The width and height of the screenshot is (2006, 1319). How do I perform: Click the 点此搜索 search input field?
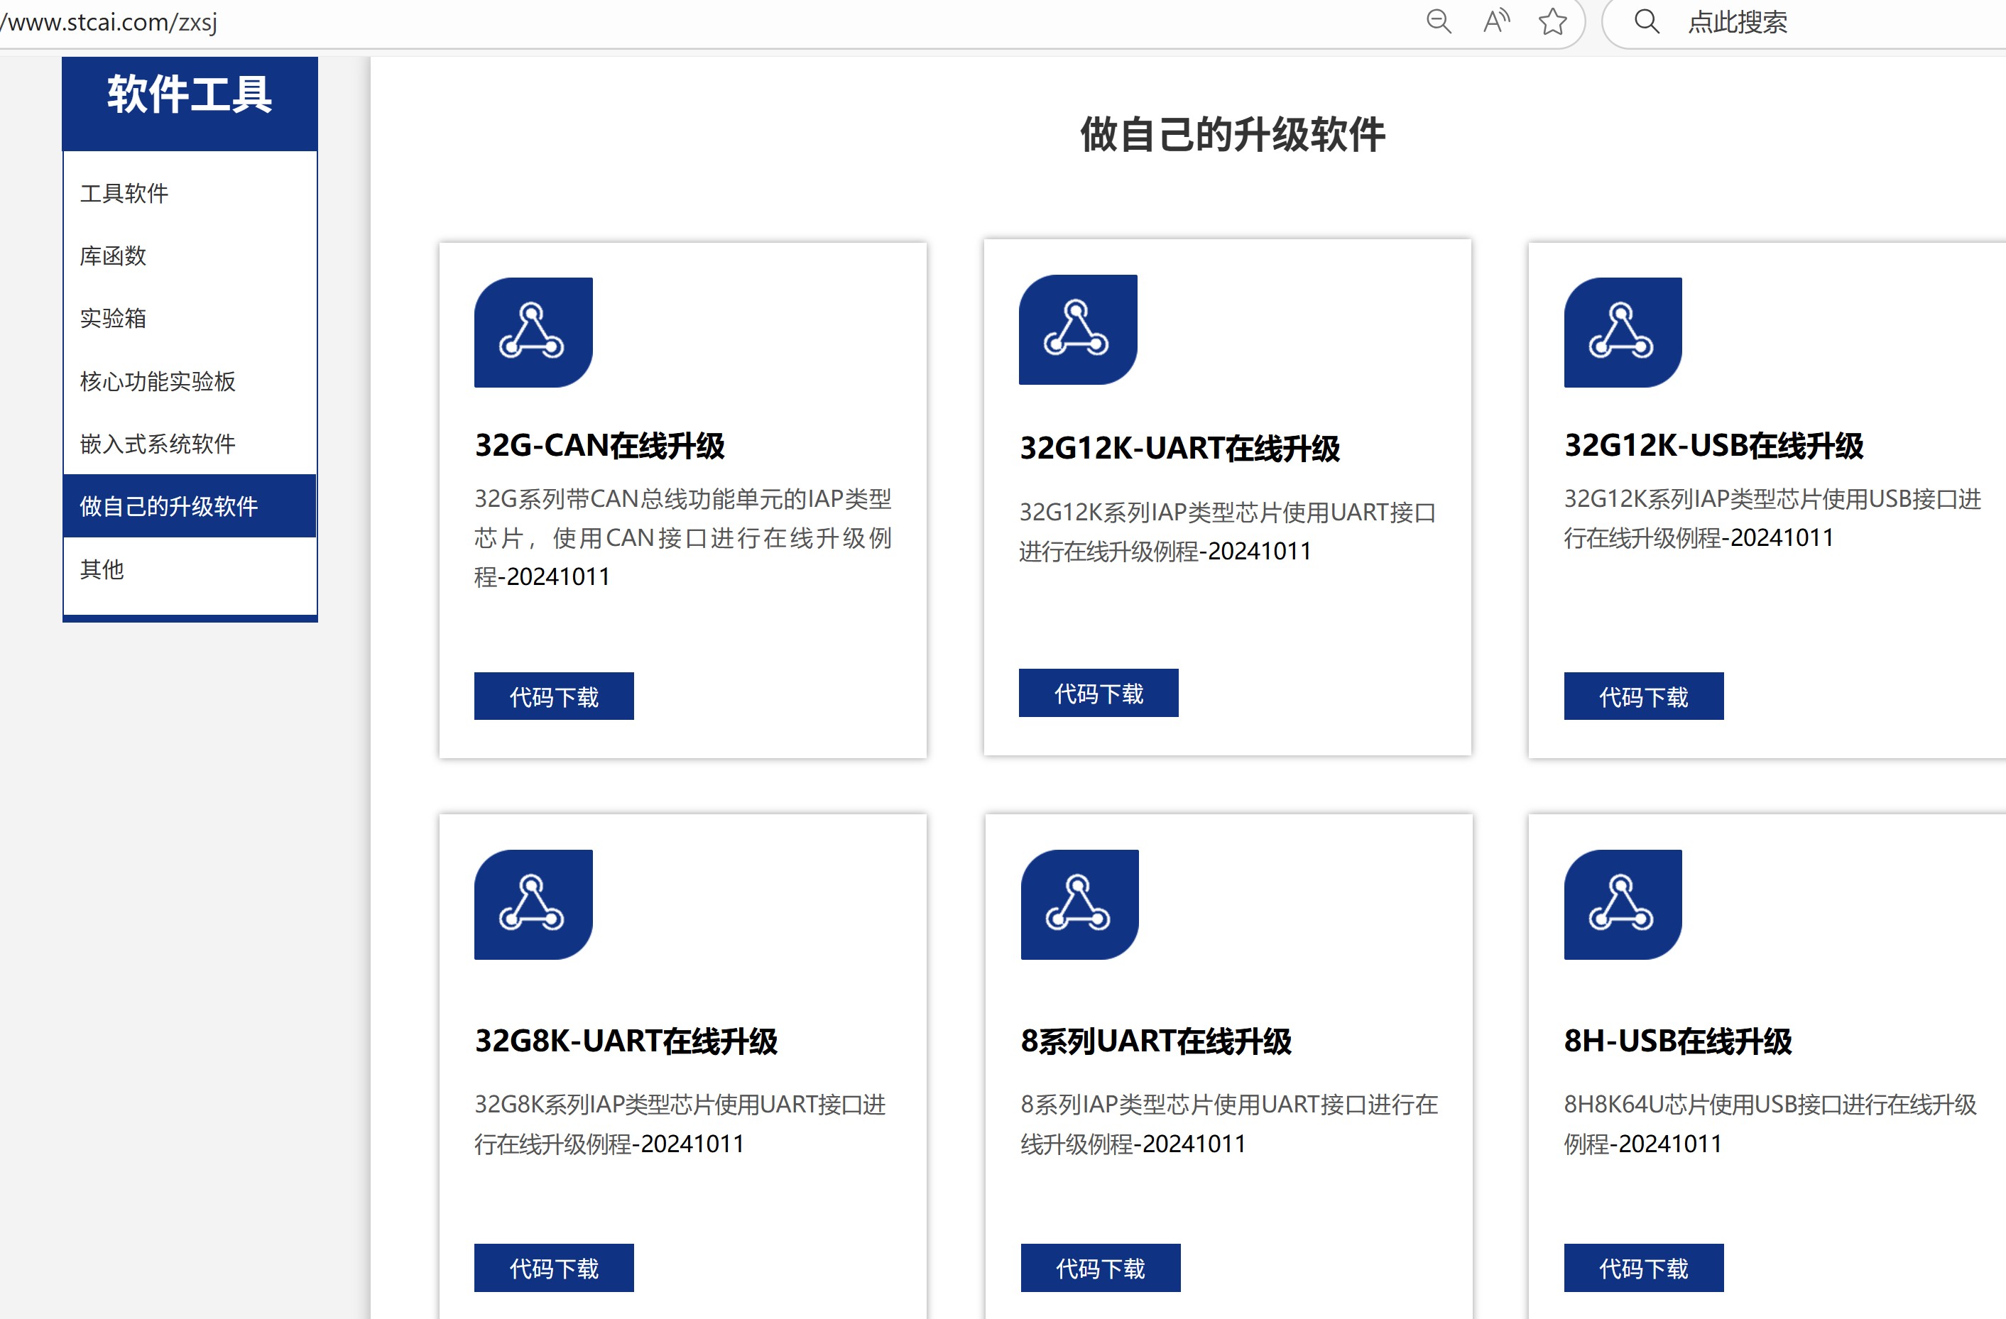(1738, 23)
